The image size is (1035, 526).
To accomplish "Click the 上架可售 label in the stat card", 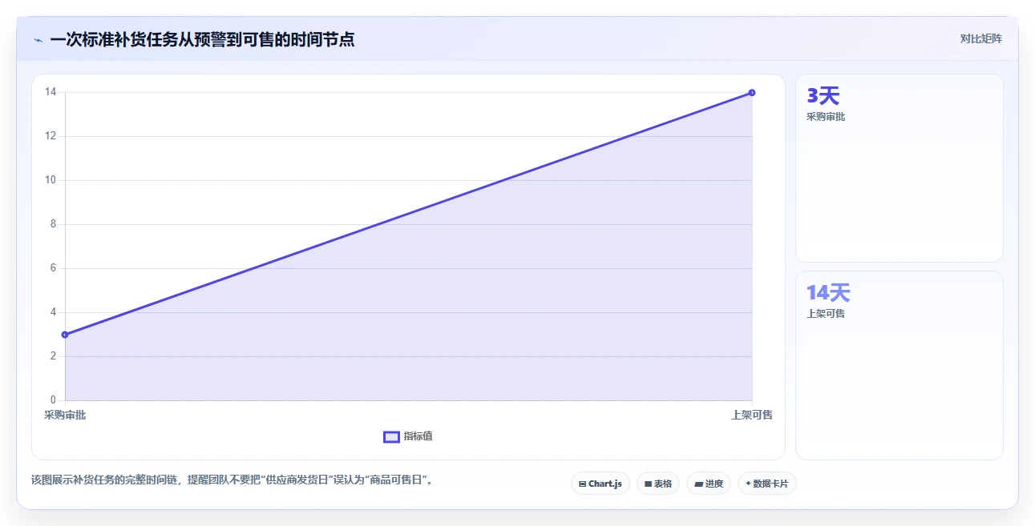I will pos(826,314).
